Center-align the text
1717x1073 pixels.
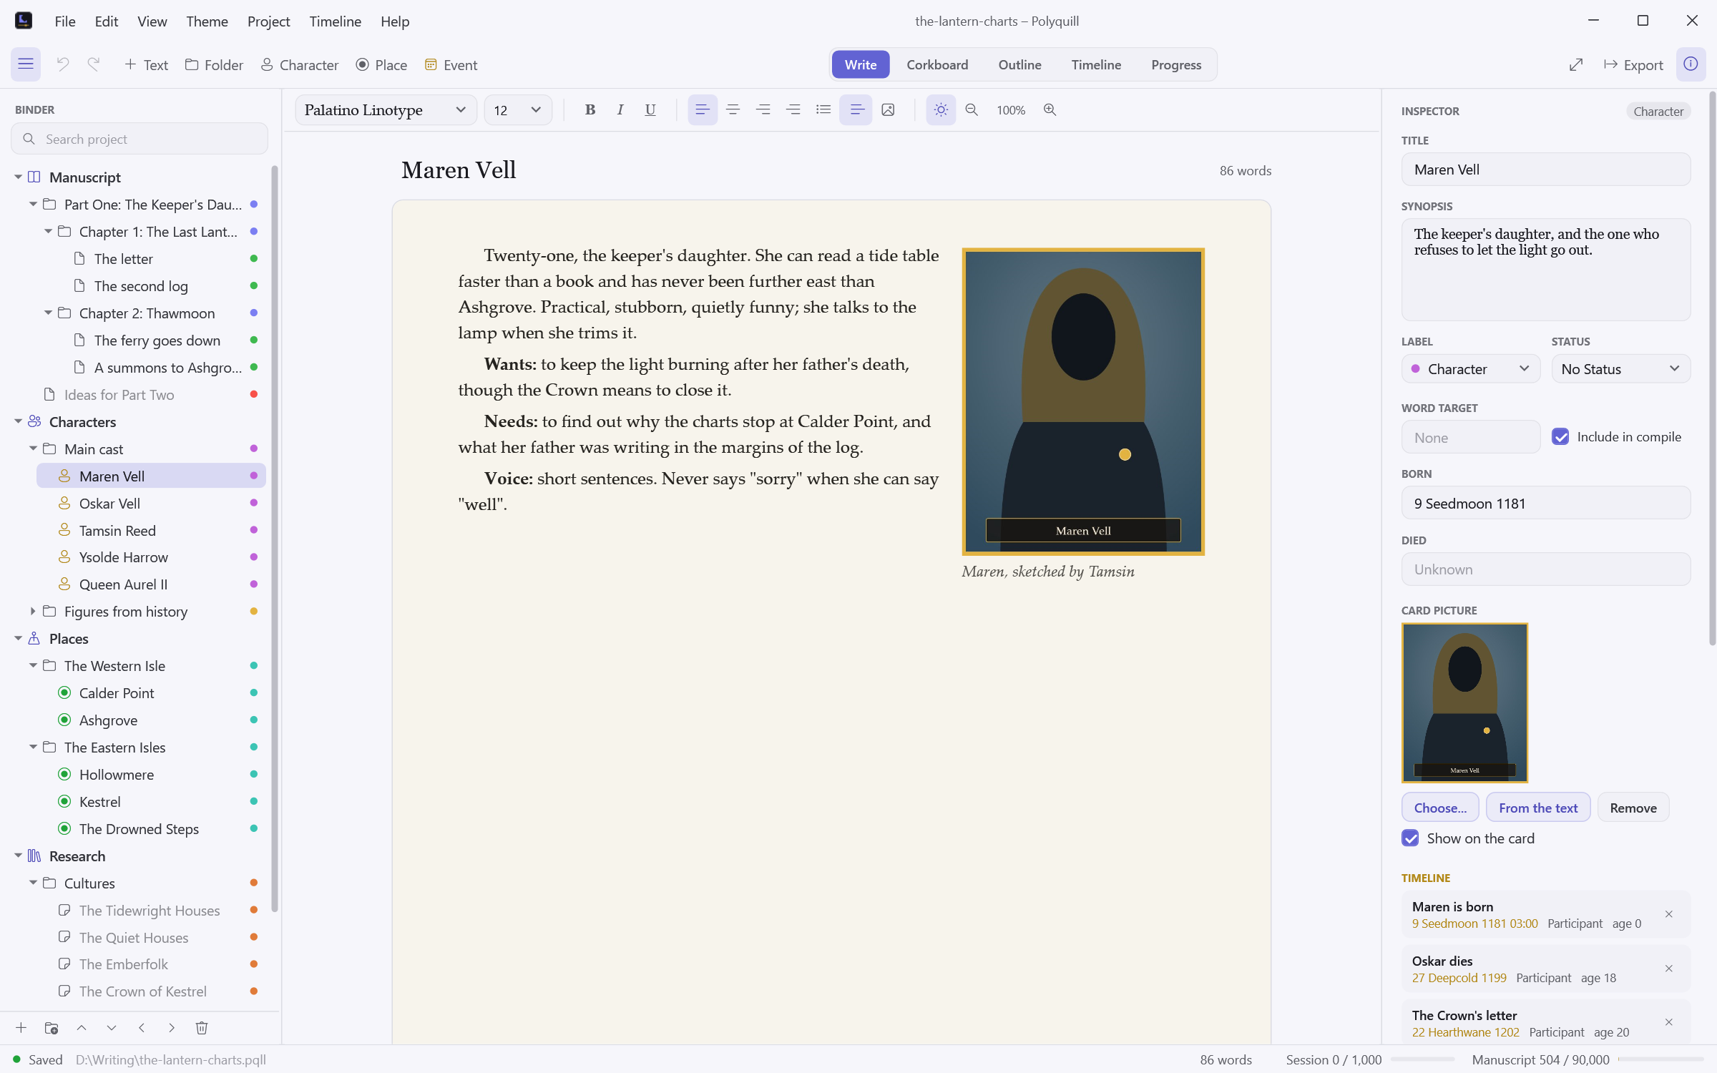[733, 109]
